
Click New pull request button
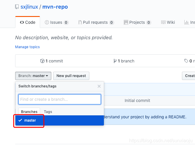point(71,76)
